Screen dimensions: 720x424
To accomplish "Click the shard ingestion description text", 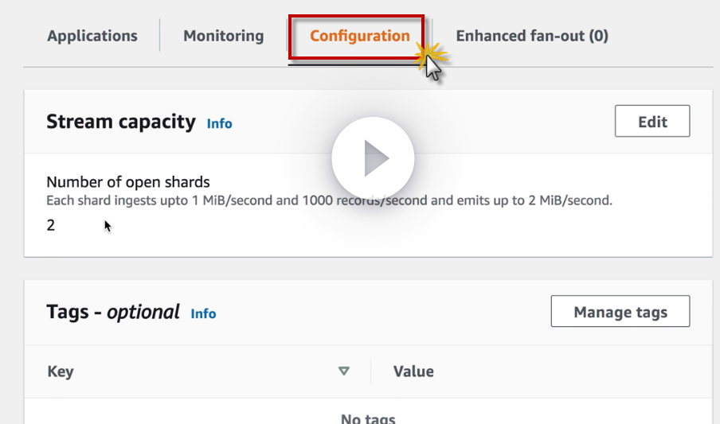I will [x=329, y=200].
